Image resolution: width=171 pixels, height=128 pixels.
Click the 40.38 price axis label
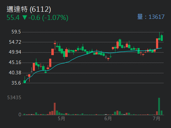15,73
